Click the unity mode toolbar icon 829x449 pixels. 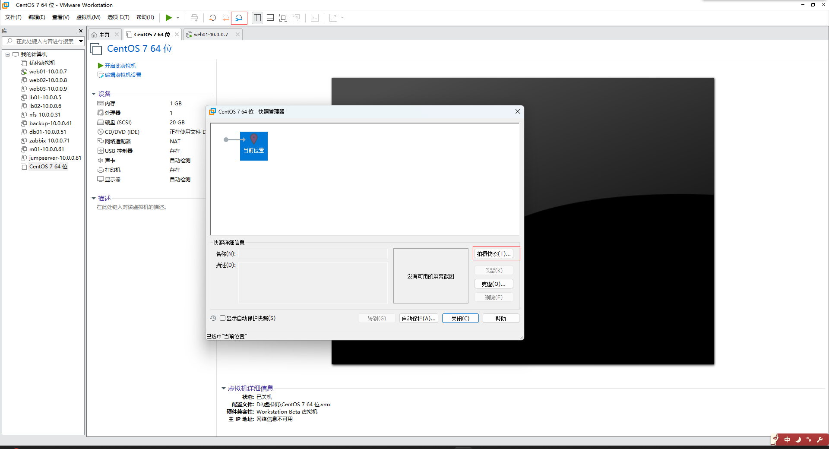coord(296,18)
